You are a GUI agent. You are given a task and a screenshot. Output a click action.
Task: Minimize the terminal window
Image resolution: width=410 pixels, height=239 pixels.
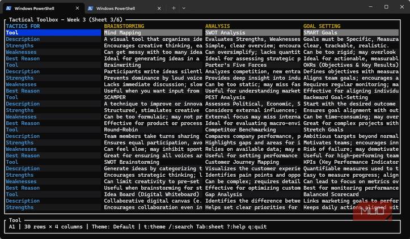click(370, 7)
